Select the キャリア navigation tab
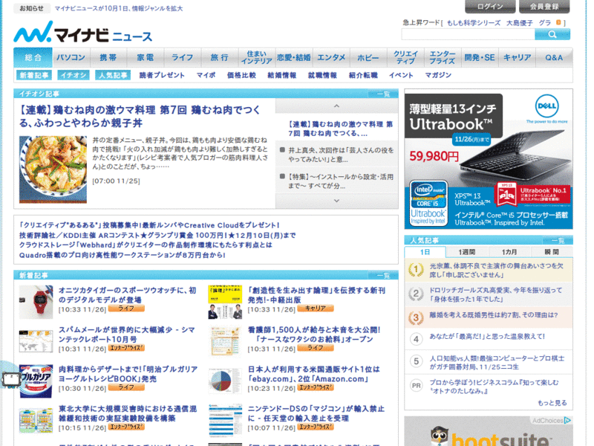 pyautogui.click(x=517, y=58)
